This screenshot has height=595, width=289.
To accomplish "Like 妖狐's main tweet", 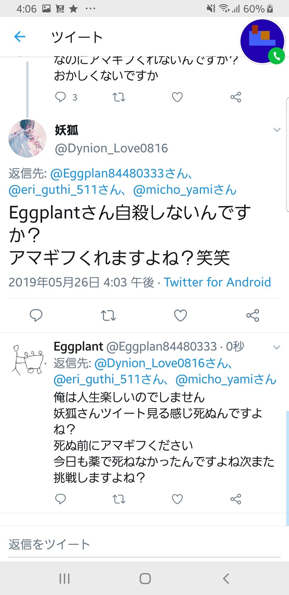I will tap(181, 315).
